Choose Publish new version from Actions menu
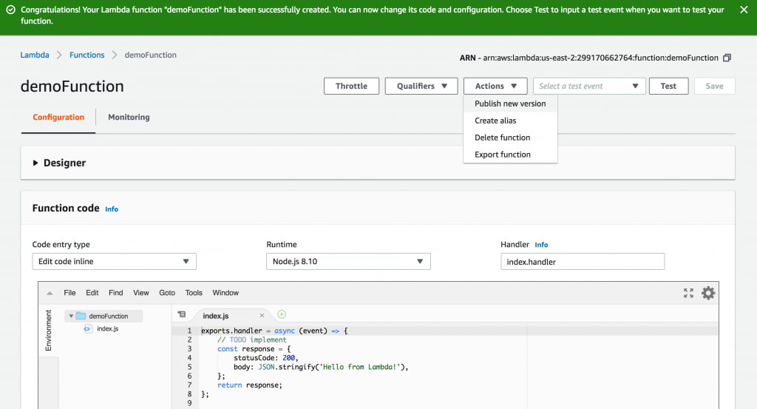 510,104
